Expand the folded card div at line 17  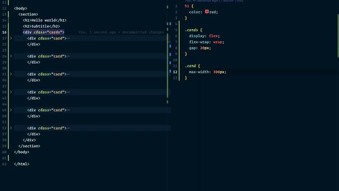click(x=11, y=38)
